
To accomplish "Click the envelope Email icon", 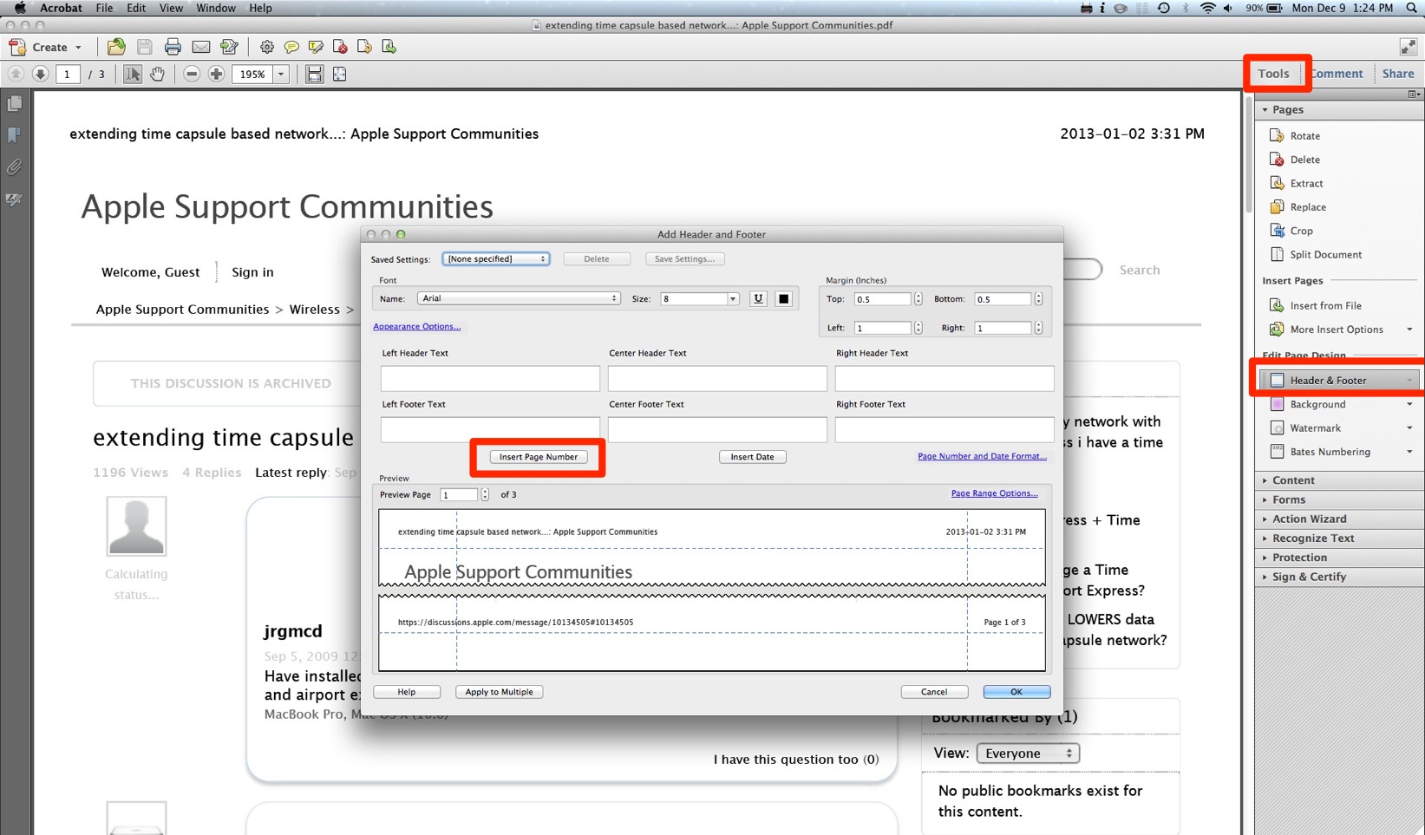I will point(200,47).
